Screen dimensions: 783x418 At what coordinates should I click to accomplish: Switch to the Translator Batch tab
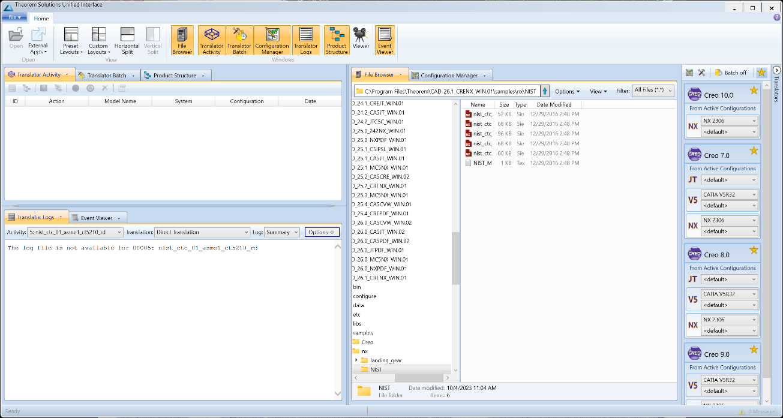107,75
